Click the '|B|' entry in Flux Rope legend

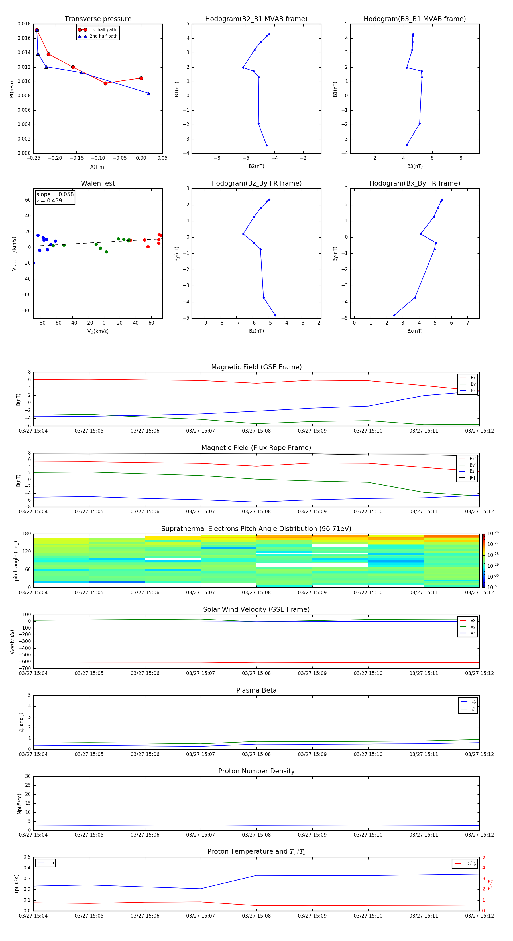pyautogui.click(x=467, y=478)
